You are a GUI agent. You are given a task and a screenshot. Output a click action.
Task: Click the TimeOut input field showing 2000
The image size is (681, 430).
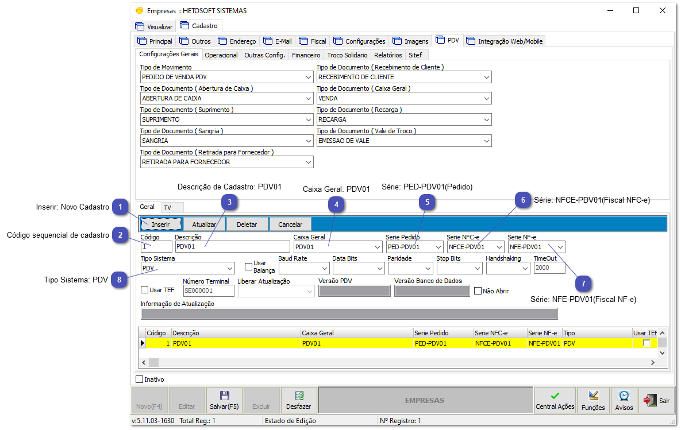(549, 268)
